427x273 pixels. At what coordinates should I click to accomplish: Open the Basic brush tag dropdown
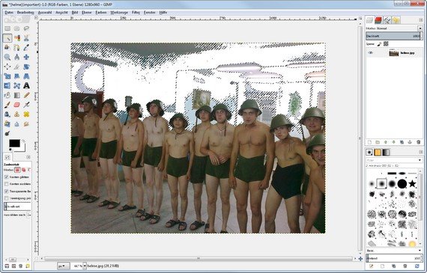pos(394,251)
